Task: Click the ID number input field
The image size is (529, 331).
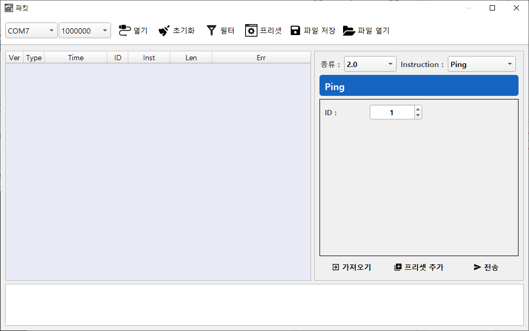Action: tap(391, 112)
